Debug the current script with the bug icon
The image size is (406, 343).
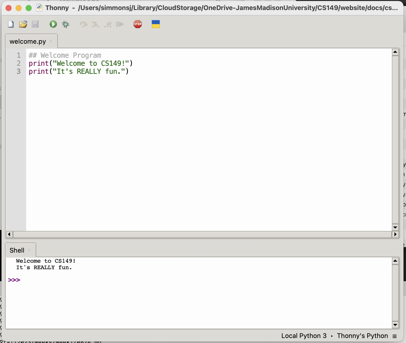[66, 24]
